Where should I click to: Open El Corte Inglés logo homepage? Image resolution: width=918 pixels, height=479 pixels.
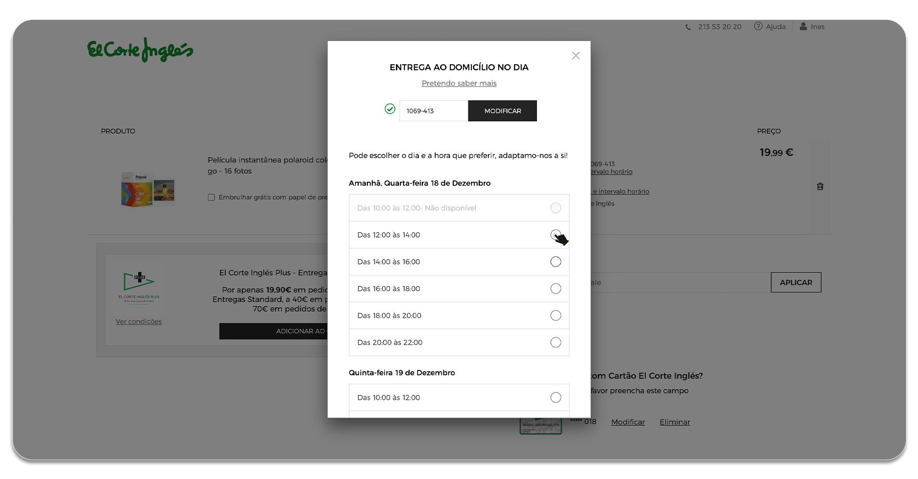pos(140,50)
